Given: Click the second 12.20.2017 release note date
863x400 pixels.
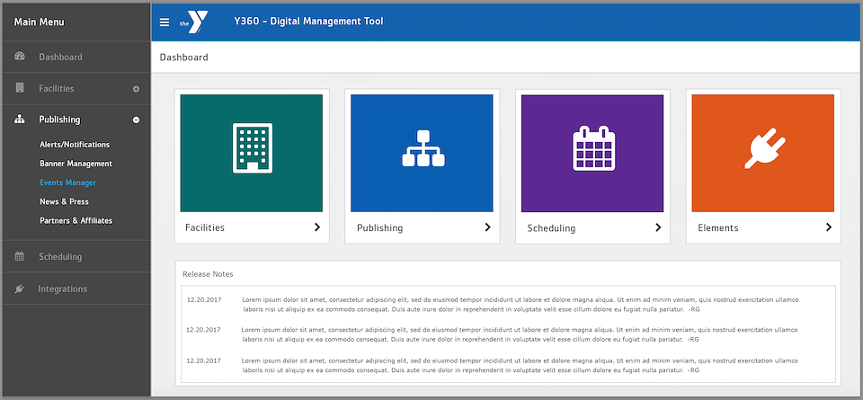Looking at the screenshot, I should (204, 330).
